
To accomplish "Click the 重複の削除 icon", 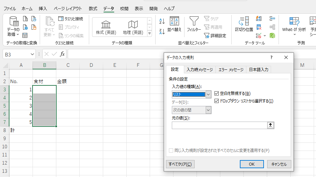I will [x=259, y=27].
